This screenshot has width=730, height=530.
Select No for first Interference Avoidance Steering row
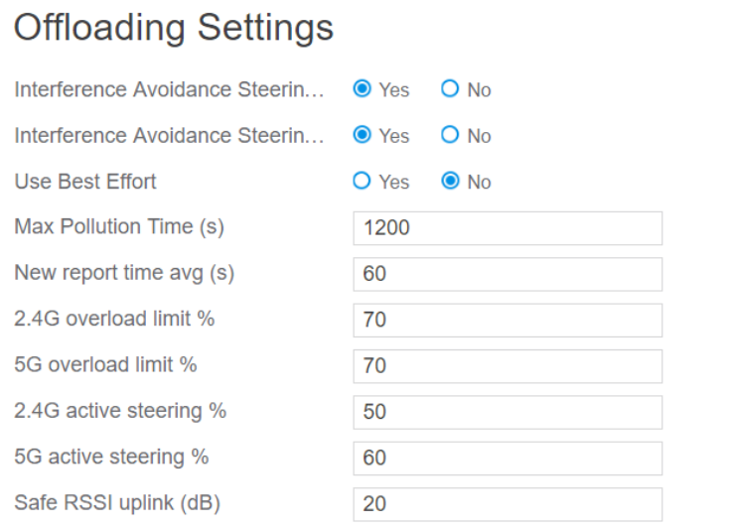pos(450,89)
